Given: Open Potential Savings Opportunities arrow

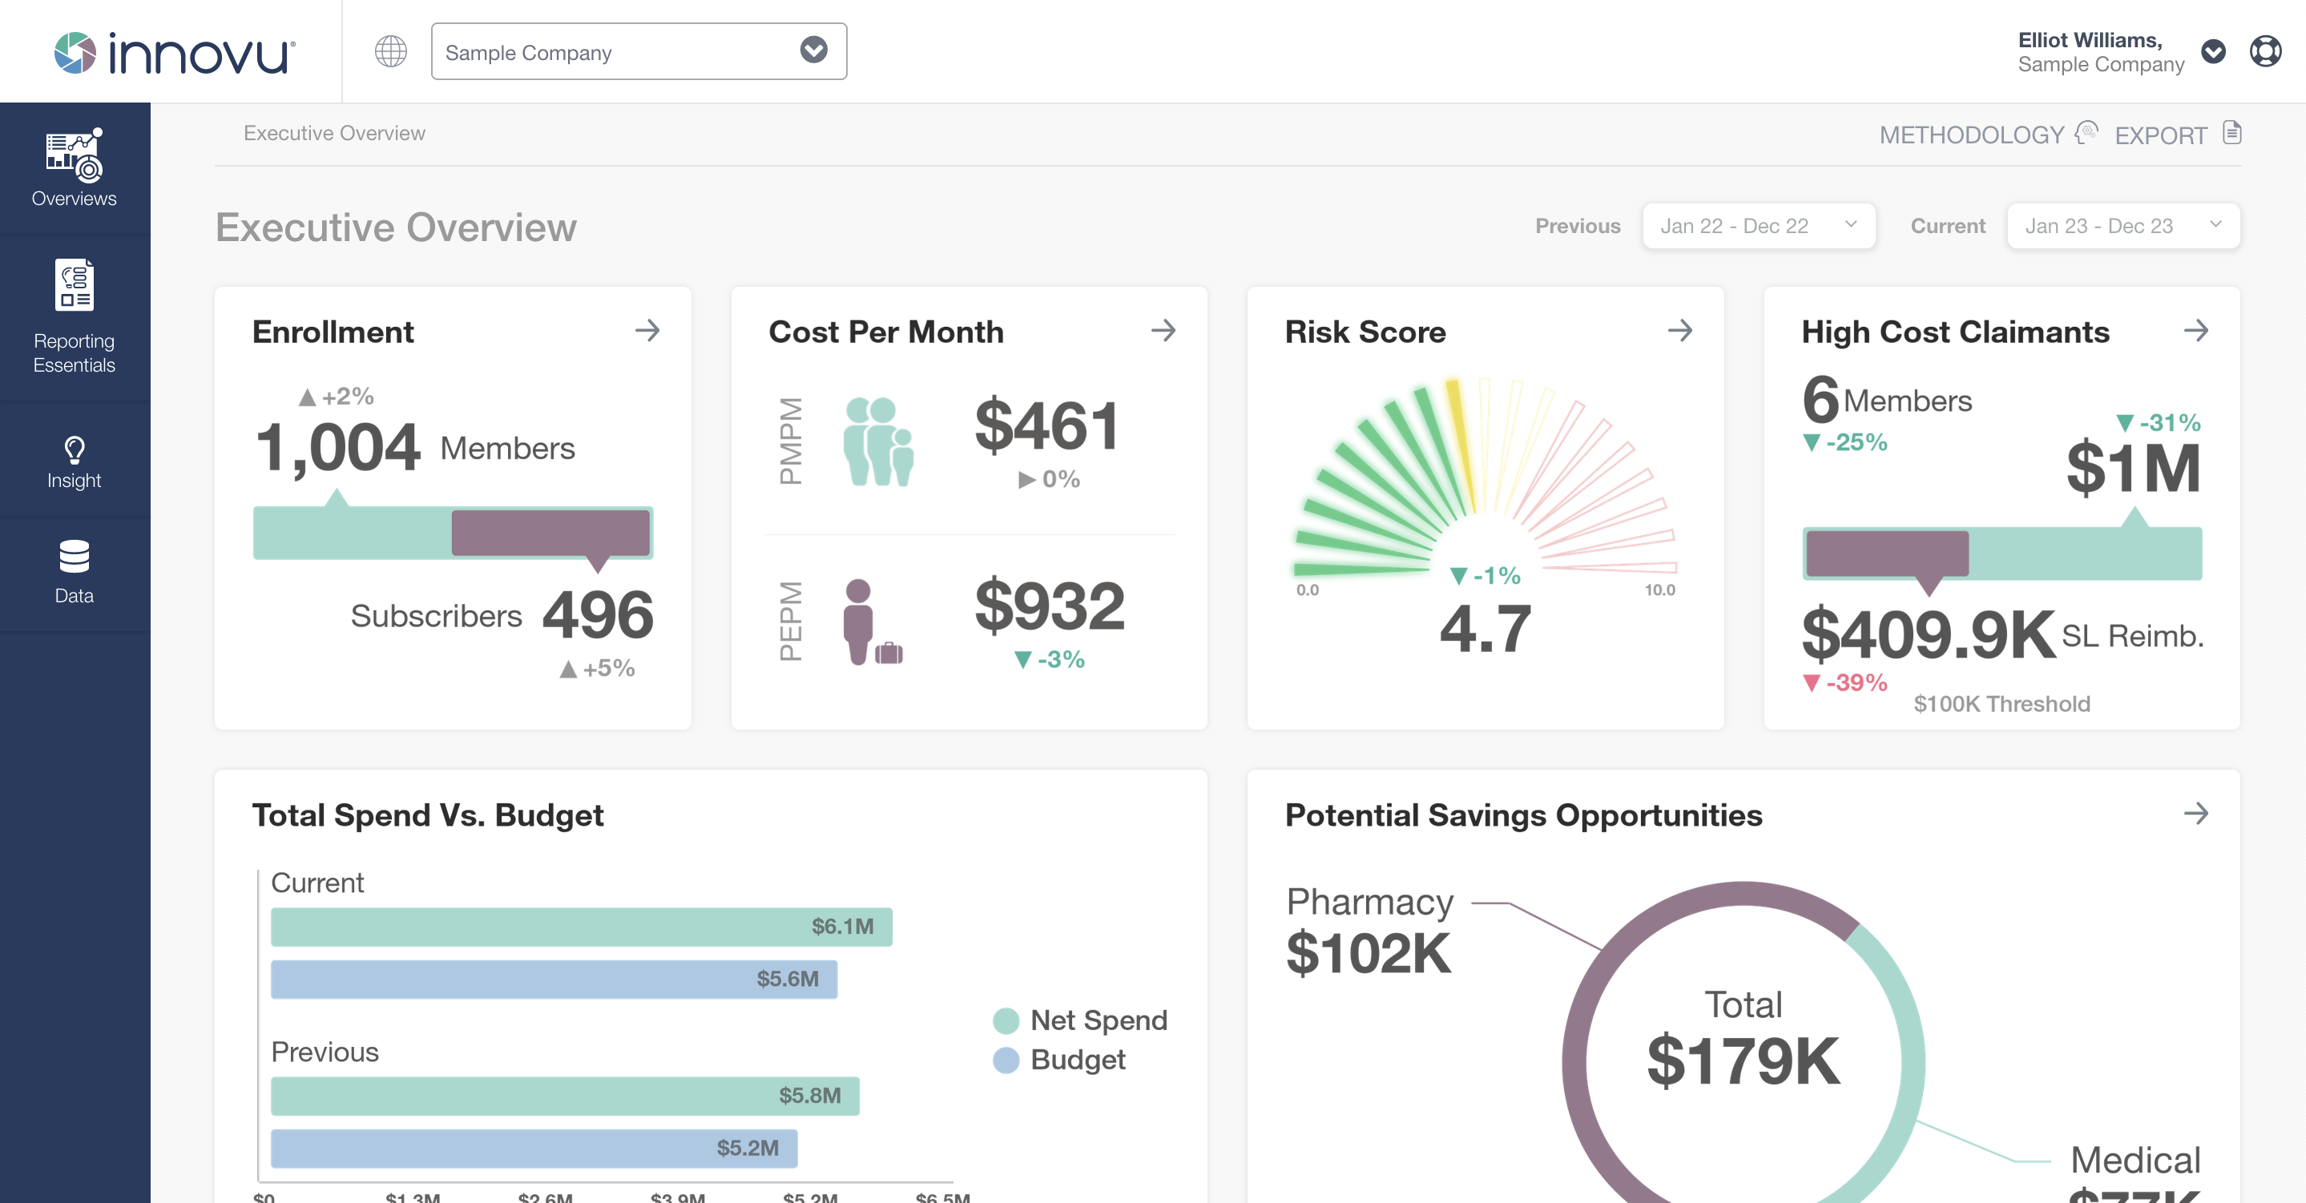Looking at the screenshot, I should coord(2195,814).
